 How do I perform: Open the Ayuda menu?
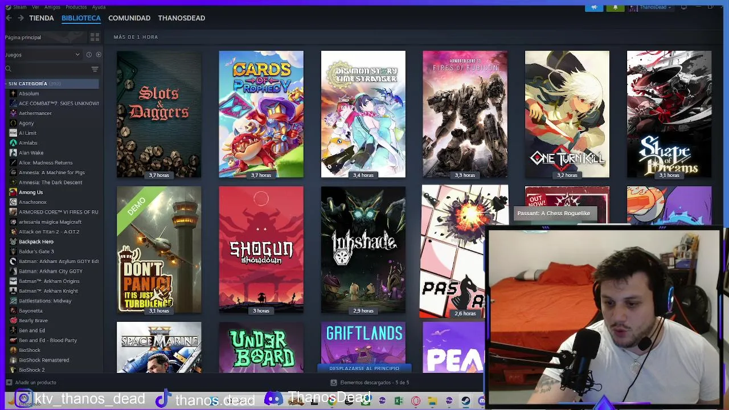[99, 7]
